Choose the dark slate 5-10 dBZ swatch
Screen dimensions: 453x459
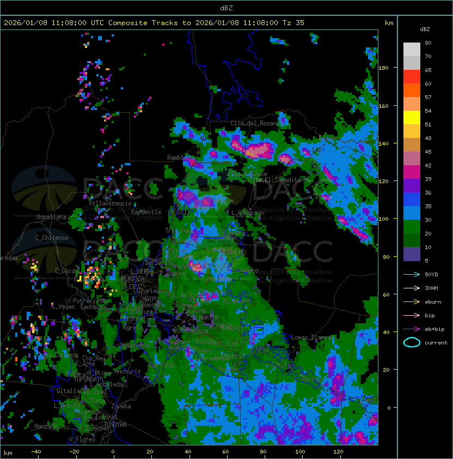412,254
